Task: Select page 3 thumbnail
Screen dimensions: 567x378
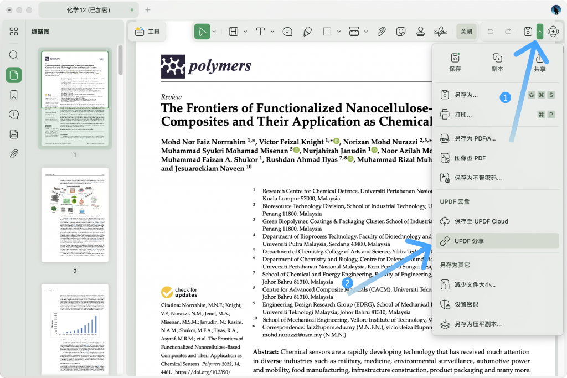Action: pos(75,329)
